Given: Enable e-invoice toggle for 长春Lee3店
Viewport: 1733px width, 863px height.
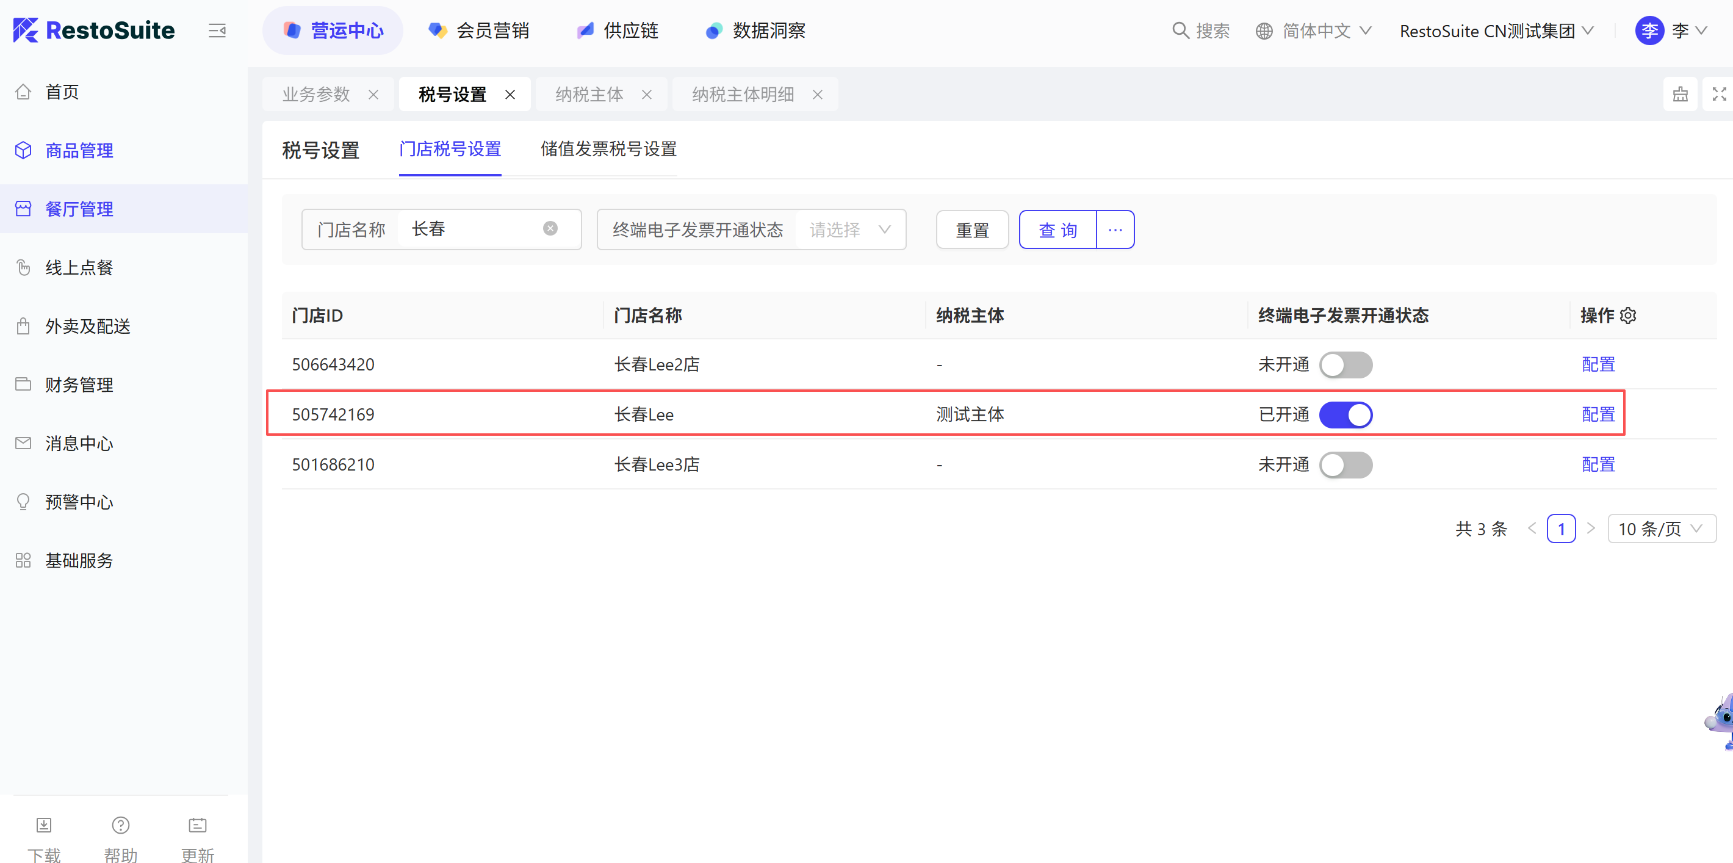Looking at the screenshot, I should (x=1346, y=465).
